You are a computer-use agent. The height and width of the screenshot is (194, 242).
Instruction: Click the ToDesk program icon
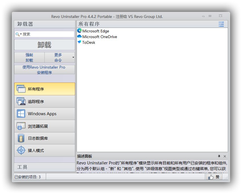coord(79,42)
